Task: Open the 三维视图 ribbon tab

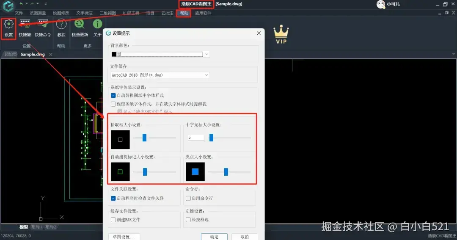Action: pos(107,13)
